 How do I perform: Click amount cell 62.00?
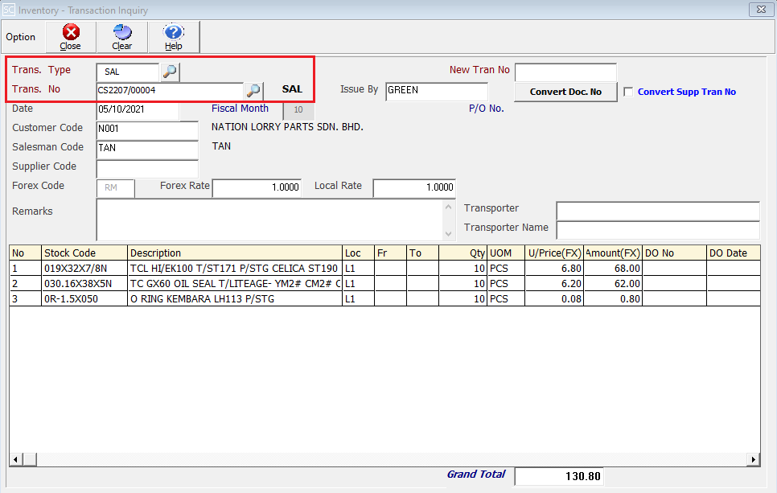click(613, 283)
